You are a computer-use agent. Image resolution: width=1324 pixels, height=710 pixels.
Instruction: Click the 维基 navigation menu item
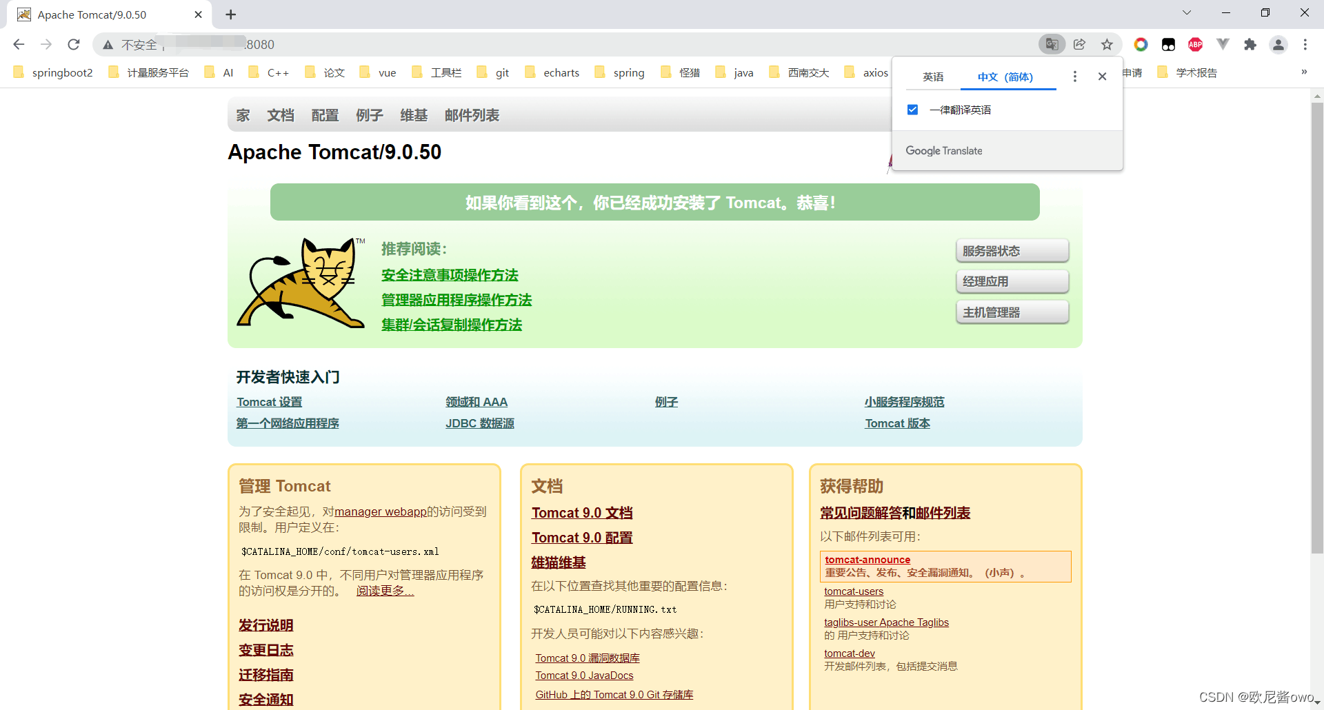[414, 115]
